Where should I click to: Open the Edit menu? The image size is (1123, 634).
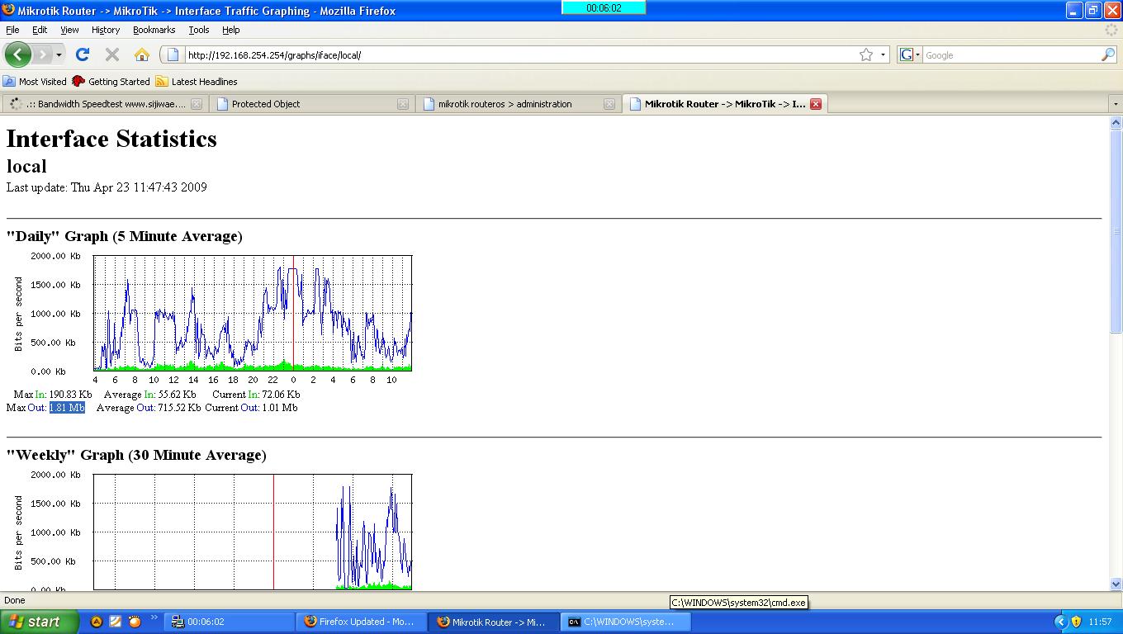pos(40,30)
